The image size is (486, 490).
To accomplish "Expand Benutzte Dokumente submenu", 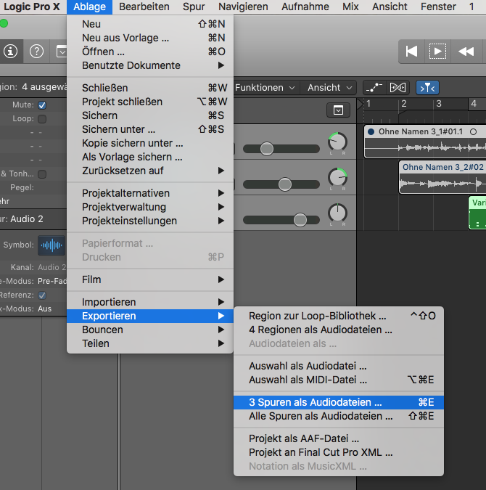I will (x=150, y=65).
